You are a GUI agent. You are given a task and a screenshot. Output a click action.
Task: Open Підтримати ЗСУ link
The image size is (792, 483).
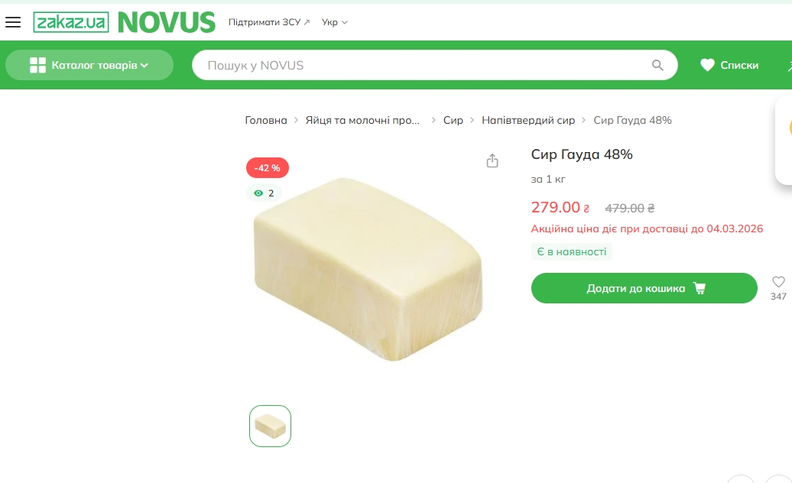tap(269, 22)
